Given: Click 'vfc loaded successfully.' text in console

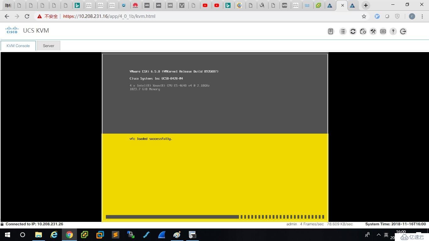Looking at the screenshot, I should [x=151, y=139].
